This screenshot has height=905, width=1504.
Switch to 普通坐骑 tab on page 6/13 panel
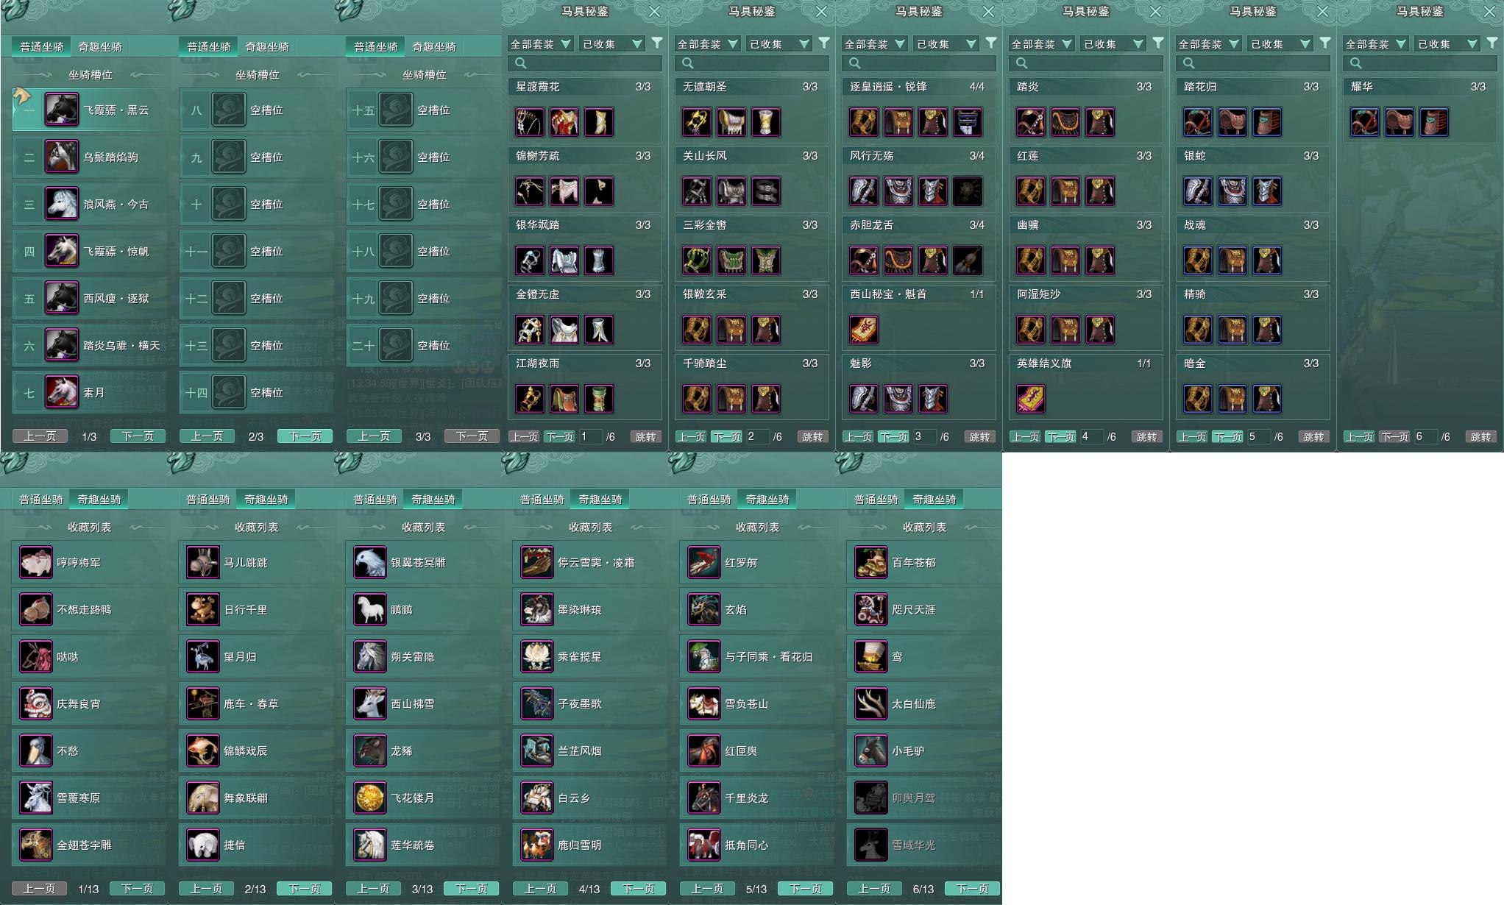tap(876, 499)
